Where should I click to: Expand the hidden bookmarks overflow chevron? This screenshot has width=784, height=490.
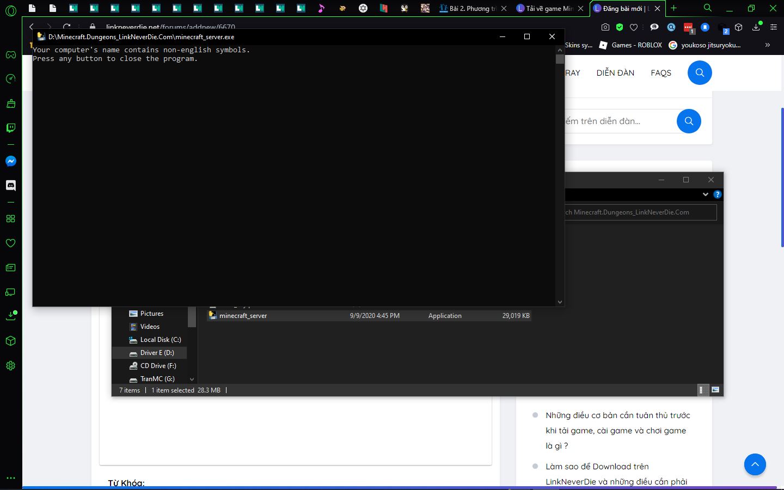pyautogui.click(x=767, y=45)
